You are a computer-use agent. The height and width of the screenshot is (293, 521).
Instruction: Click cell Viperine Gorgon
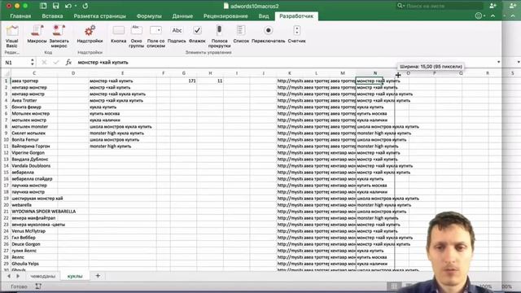(x=34, y=153)
